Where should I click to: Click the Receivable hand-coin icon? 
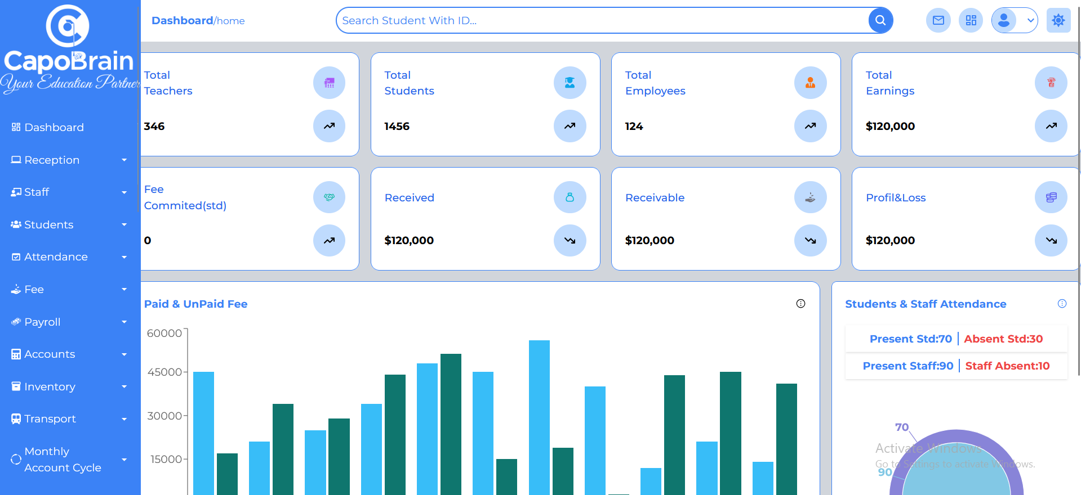coord(811,197)
